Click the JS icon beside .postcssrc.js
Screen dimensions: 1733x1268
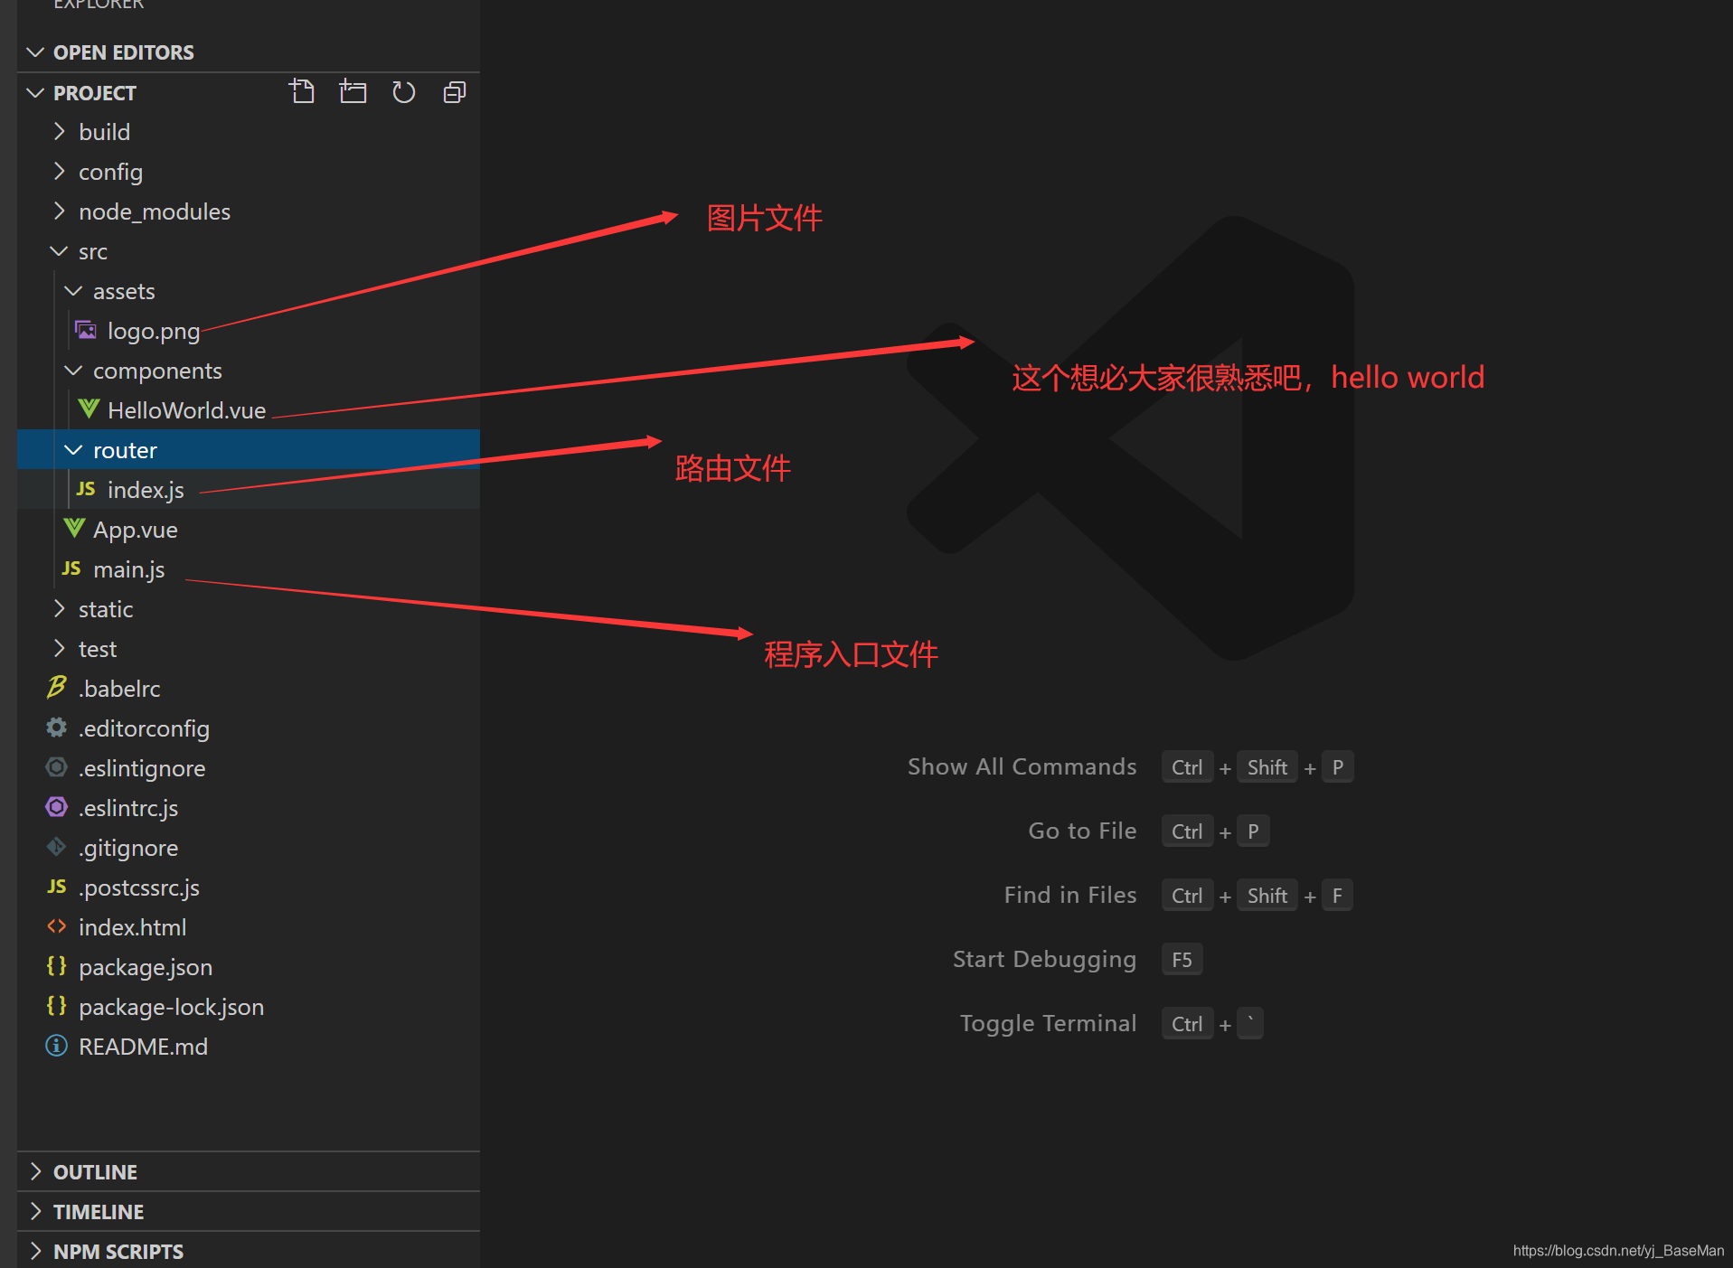56,887
